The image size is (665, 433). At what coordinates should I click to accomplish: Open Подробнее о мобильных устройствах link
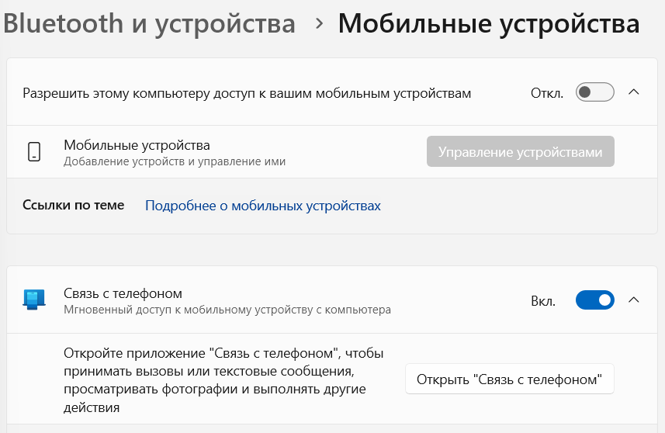tap(263, 206)
